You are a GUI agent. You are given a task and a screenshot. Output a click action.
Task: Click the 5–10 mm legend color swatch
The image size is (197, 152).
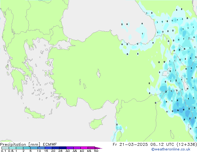(x=34, y=148)
